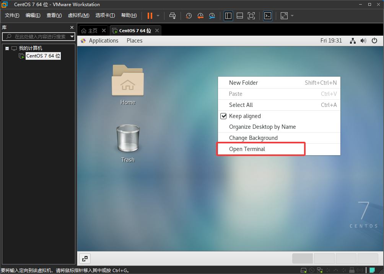Collapse the 我的计算机 tree node

(x=7, y=48)
